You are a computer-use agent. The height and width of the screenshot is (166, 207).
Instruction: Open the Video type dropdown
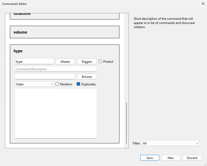pos(34,84)
